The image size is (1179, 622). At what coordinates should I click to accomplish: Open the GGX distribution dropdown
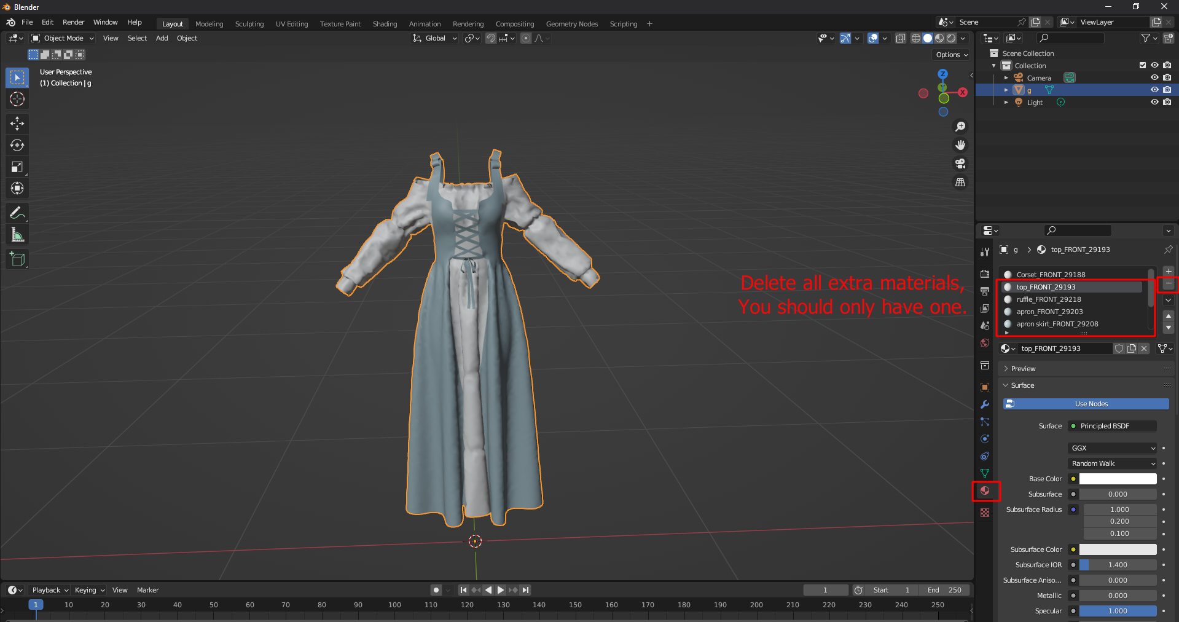pyautogui.click(x=1113, y=448)
